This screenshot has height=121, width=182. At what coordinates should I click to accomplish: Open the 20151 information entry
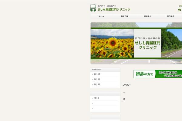pyautogui.click(x=97, y=84)
